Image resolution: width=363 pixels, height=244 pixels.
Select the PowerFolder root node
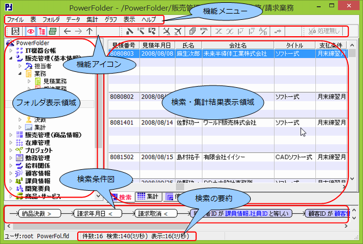[x=33, y=43]
